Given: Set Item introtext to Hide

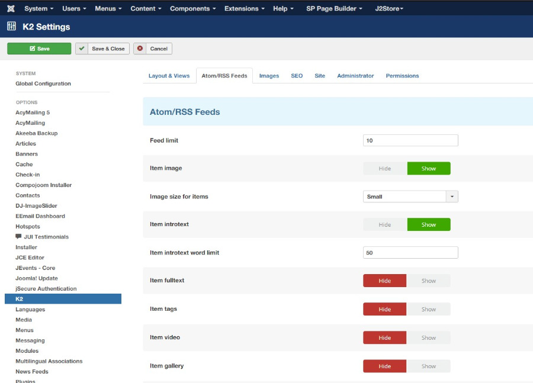Looking at the screenshot, I should coord(385,224).
